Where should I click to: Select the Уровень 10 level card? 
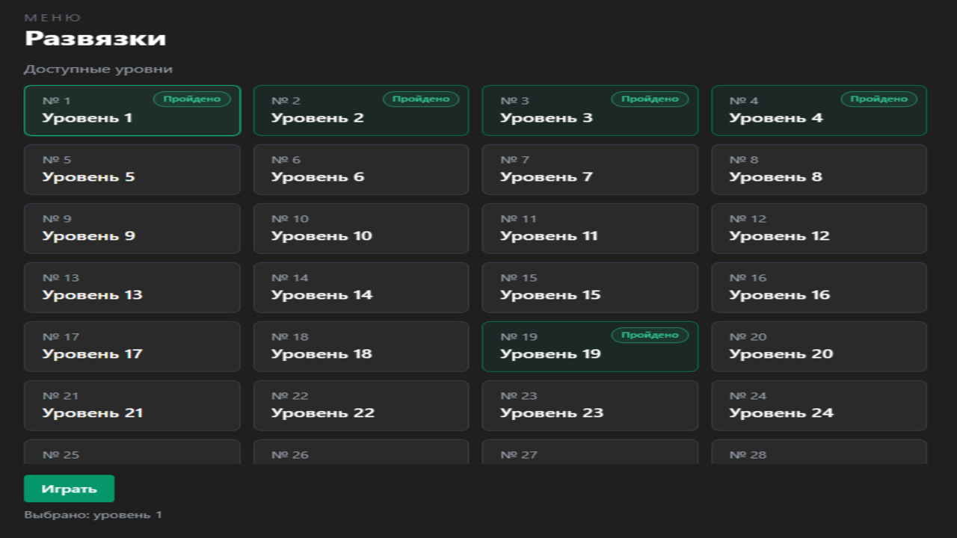pyautogui.click(x=361, y=229)
